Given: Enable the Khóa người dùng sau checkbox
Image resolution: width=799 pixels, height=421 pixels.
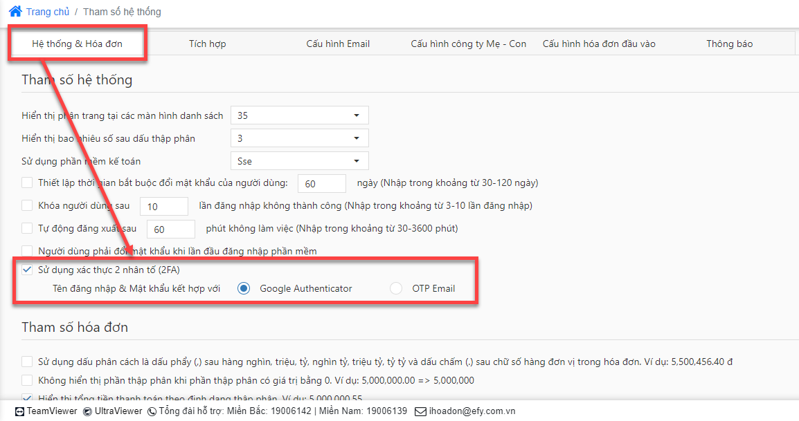Looking at the screenshot, I should (x=27, y=206).
